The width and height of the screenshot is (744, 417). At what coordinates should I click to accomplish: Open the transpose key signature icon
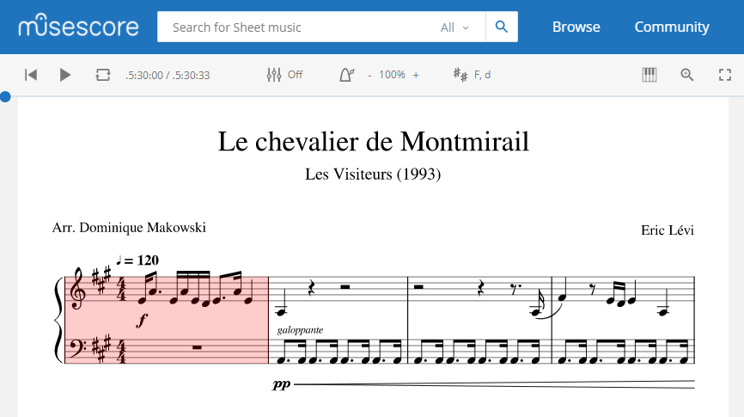click(460, 75)
